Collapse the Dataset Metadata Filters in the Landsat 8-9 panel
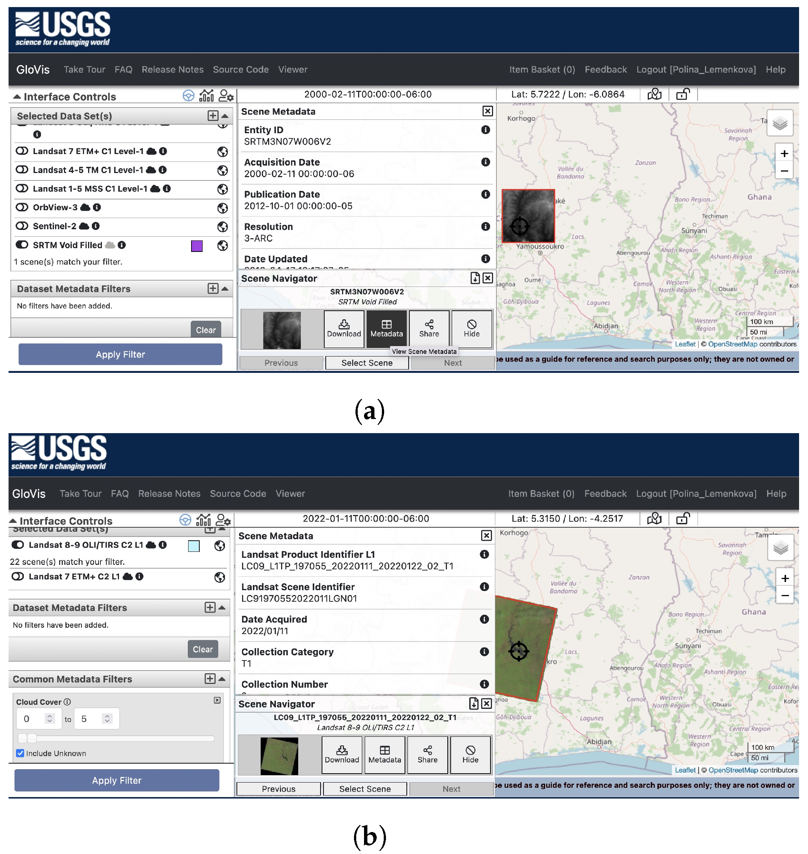Screen dimensions: 808x854 pyautogui.click(x=222, y=607)
